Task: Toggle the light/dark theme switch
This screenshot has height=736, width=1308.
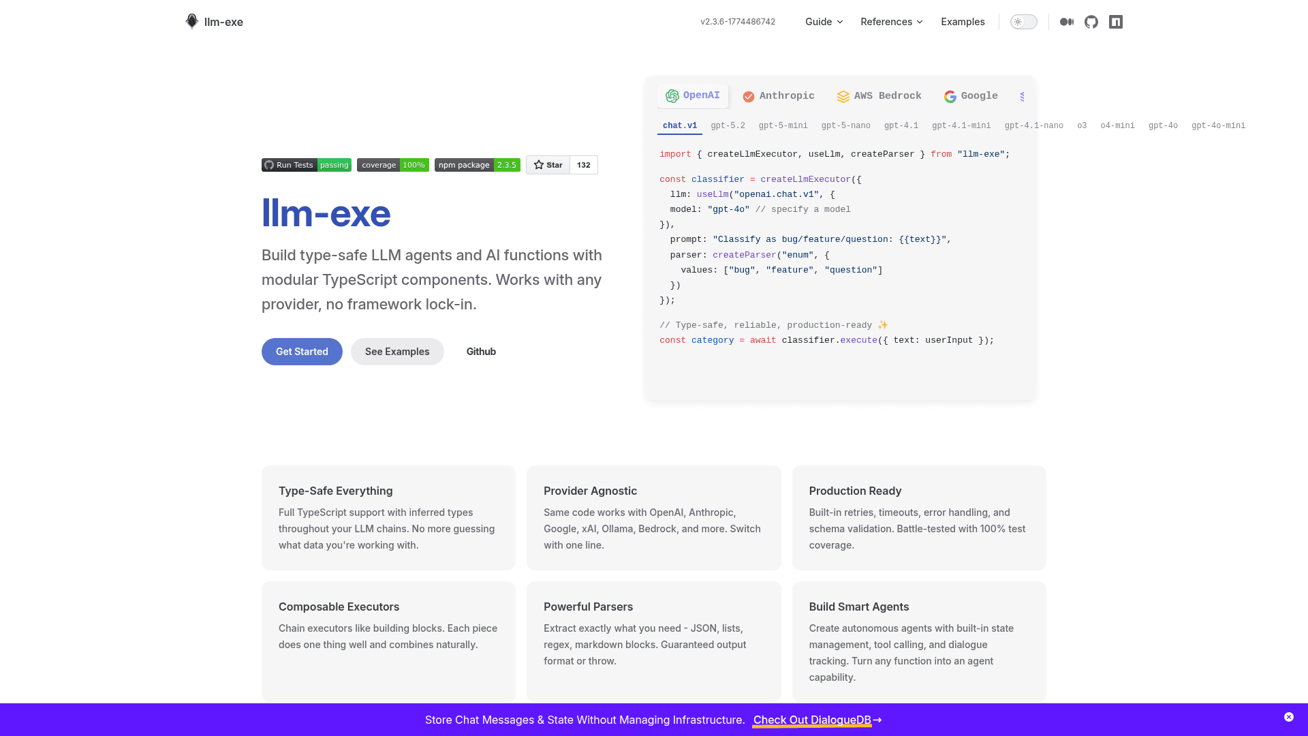Action: [x=1023, y=22]
